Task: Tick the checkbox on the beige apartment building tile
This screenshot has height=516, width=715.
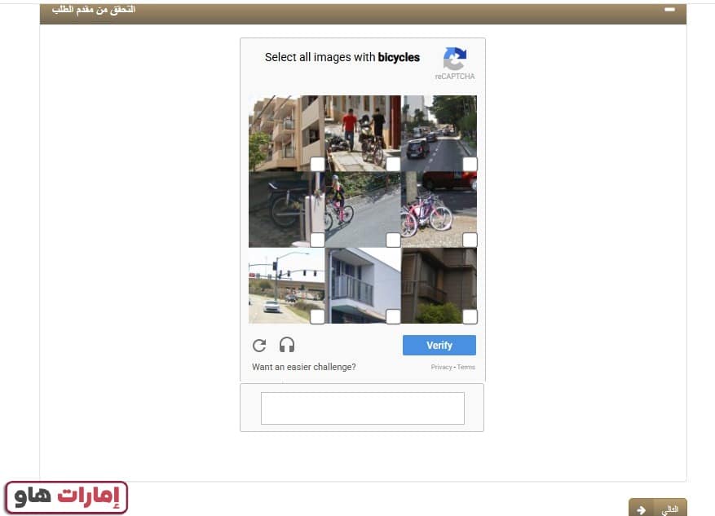Action: pos(317,164)
